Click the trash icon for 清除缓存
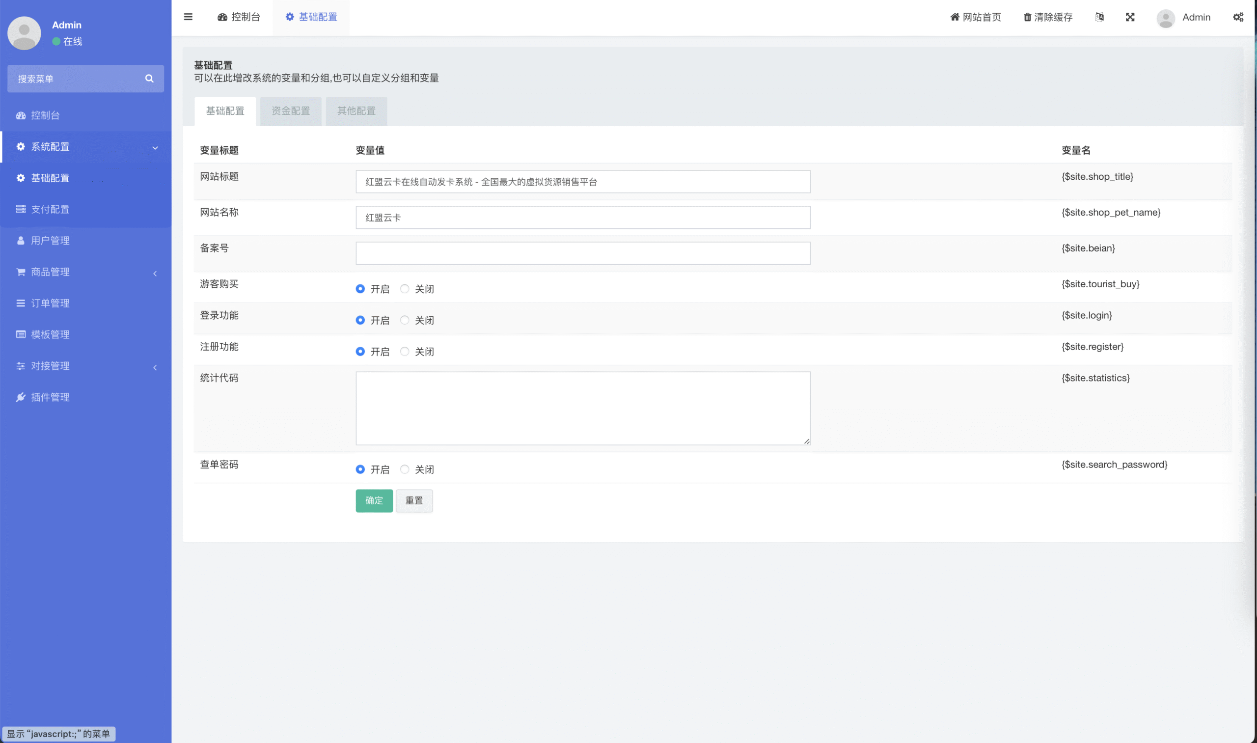The height and width of the screenshot is (743, 1257). (1027, 17)
